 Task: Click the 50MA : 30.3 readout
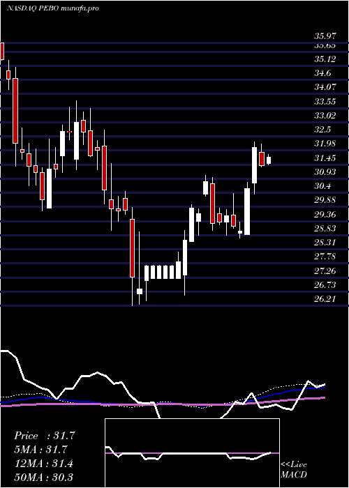43,477
